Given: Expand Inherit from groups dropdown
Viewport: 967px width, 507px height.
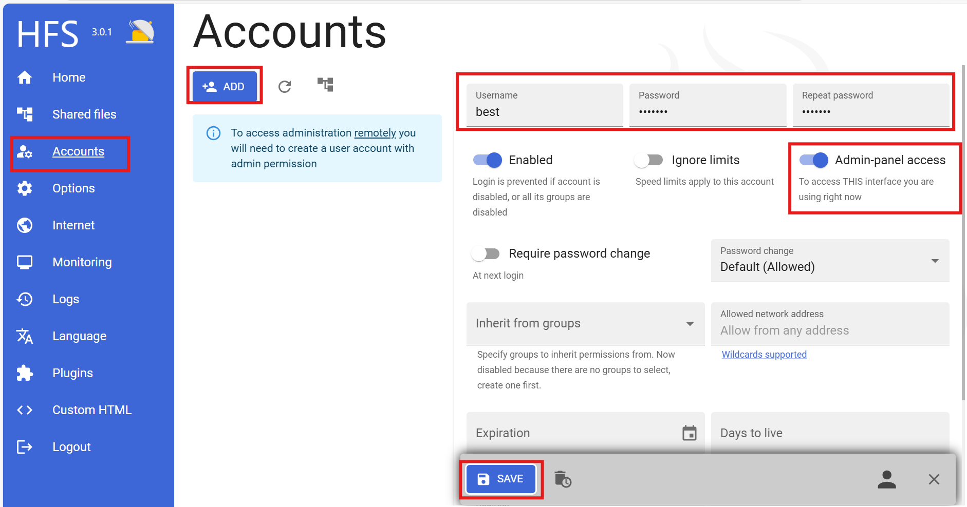Looking at the screenshot, I should (585, 323).
